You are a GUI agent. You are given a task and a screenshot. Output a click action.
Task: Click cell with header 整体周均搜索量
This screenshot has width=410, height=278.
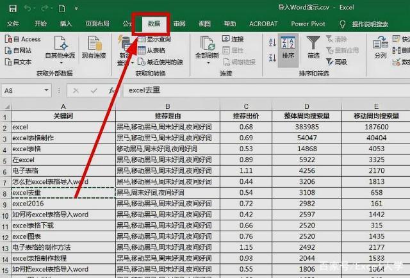pyautogui.click(x=307, y=116)
